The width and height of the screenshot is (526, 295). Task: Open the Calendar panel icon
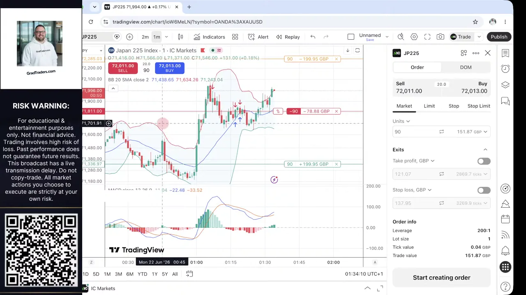[x=505, y=219]
